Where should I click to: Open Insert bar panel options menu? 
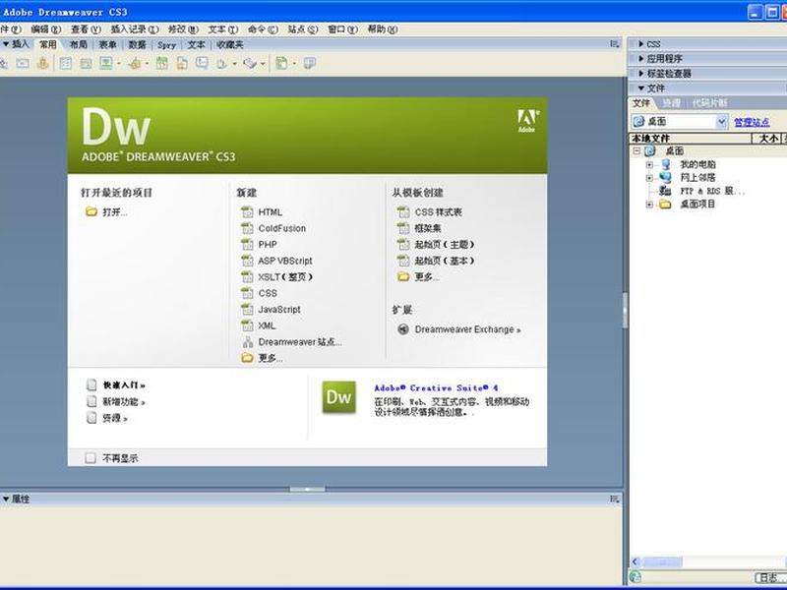pos(614,44)
